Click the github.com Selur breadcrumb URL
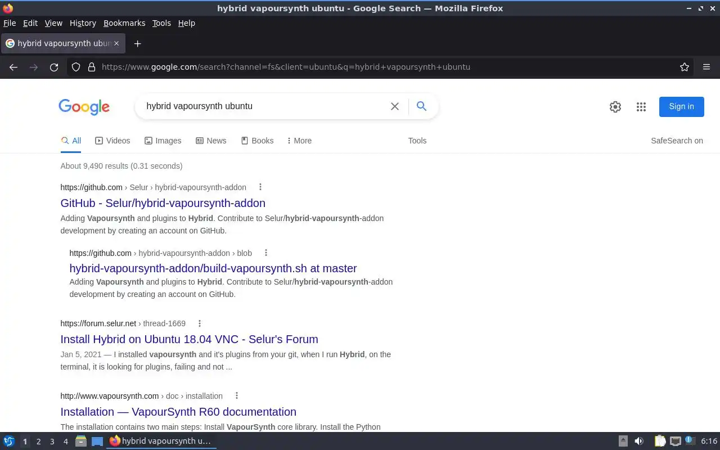Screen dimensions: 720x450 tap(154, 187)
